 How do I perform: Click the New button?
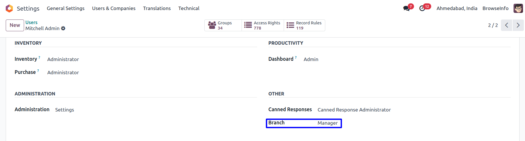point(15,25)
